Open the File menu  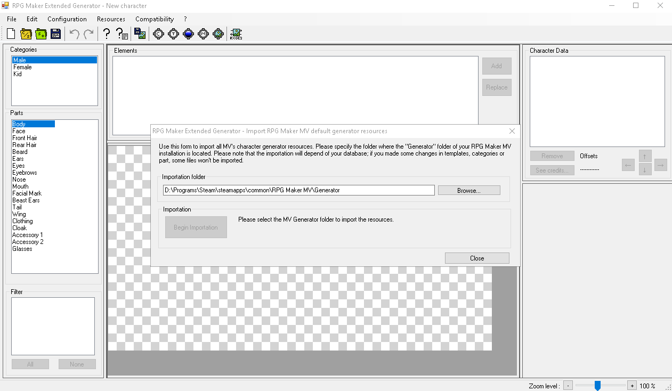pyautogui.click(x=12, y=19)
